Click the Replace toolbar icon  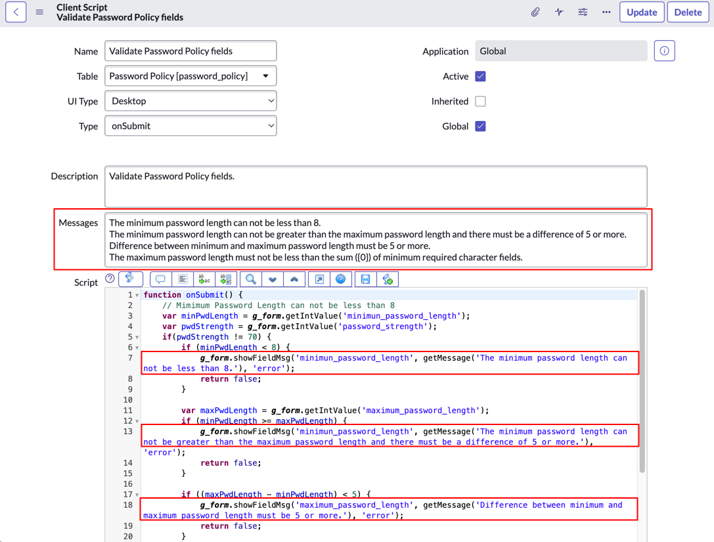point(204,279)
